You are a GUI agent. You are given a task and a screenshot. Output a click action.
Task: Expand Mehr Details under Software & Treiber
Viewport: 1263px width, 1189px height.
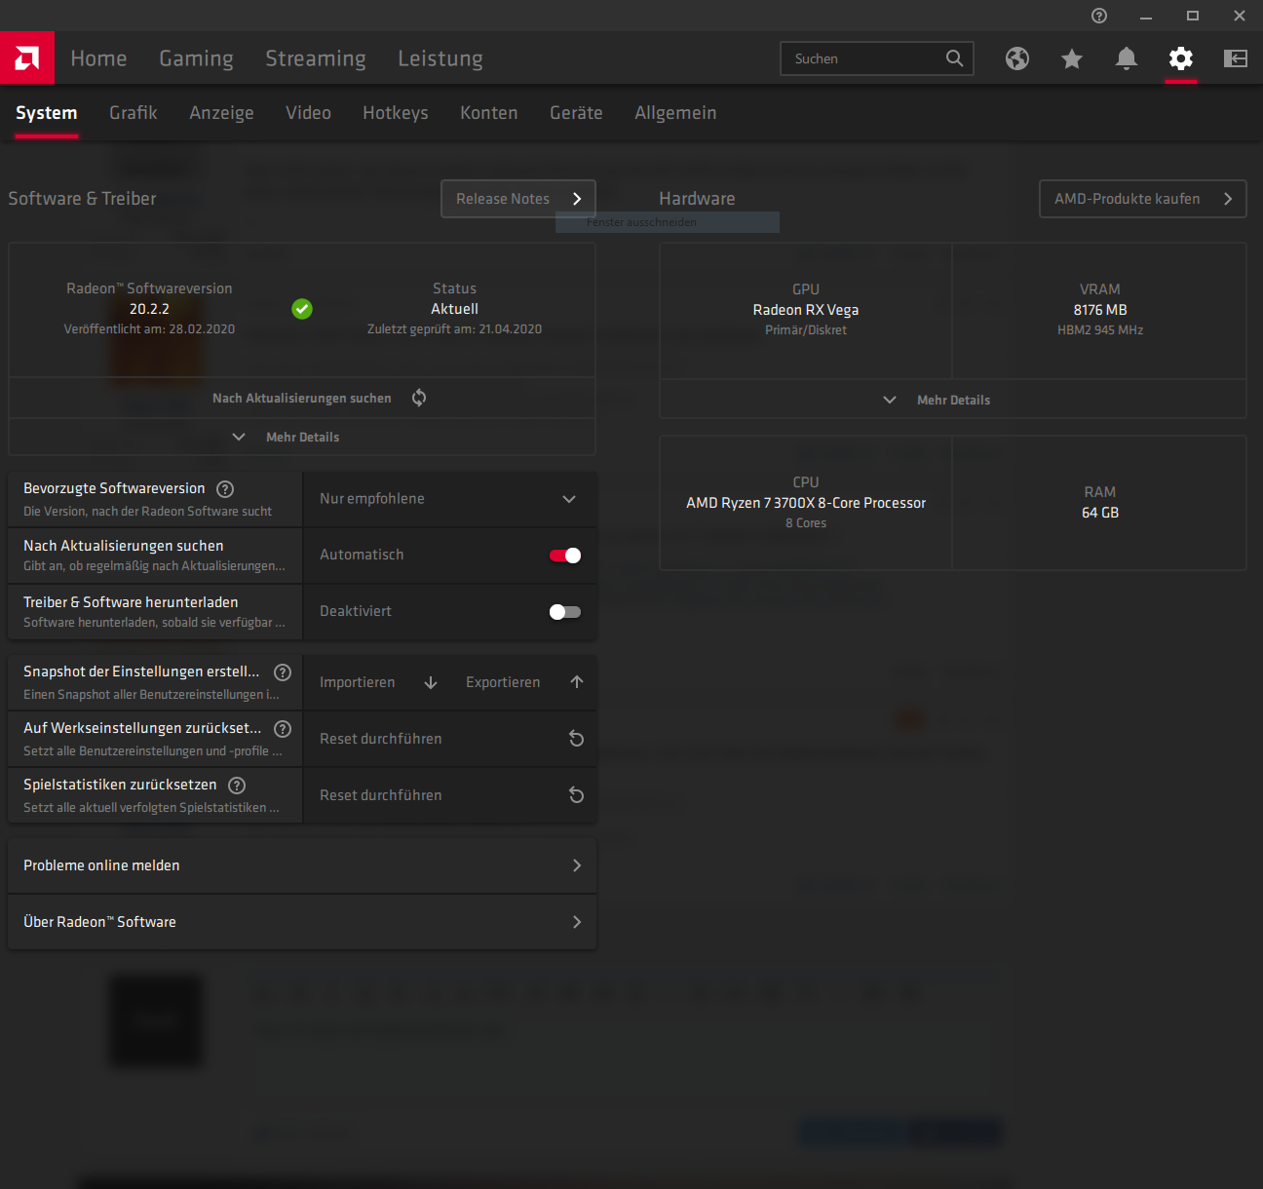pos(302,438)
